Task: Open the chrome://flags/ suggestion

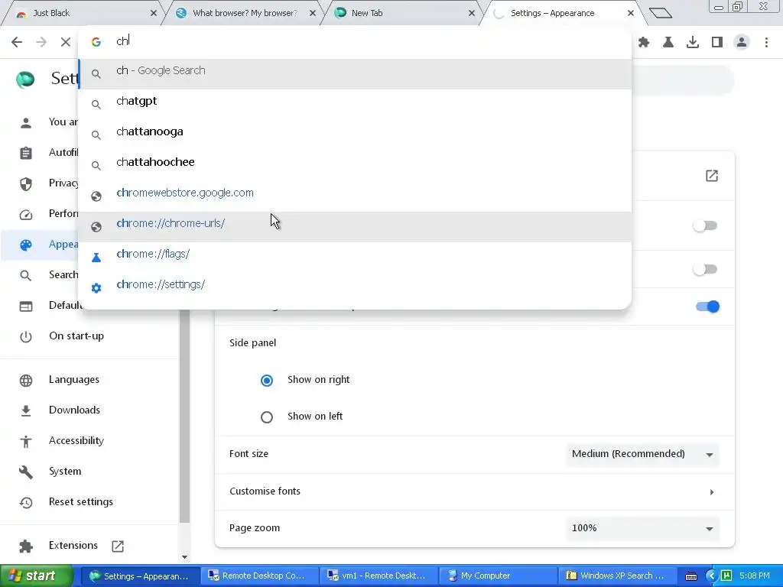Action: [355, 257]
